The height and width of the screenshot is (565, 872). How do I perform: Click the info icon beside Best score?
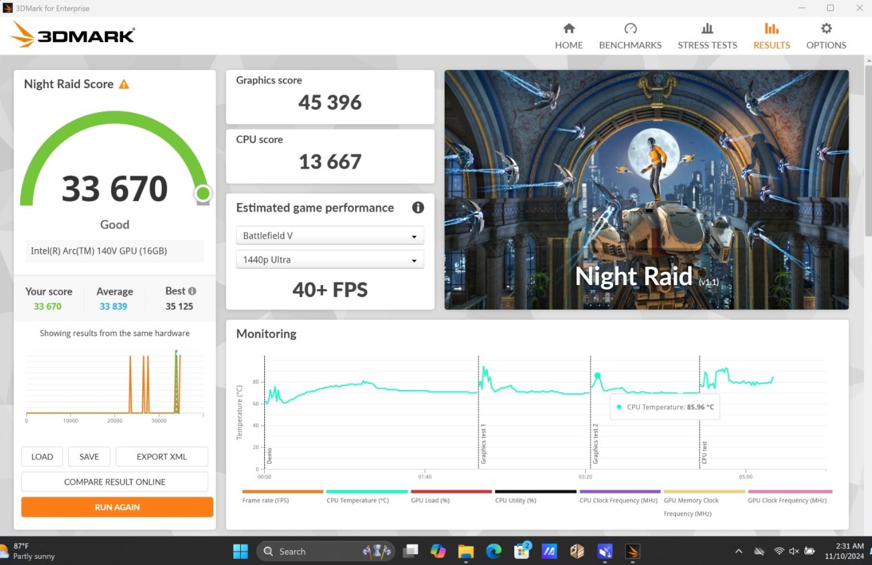[x=193, y=291]
